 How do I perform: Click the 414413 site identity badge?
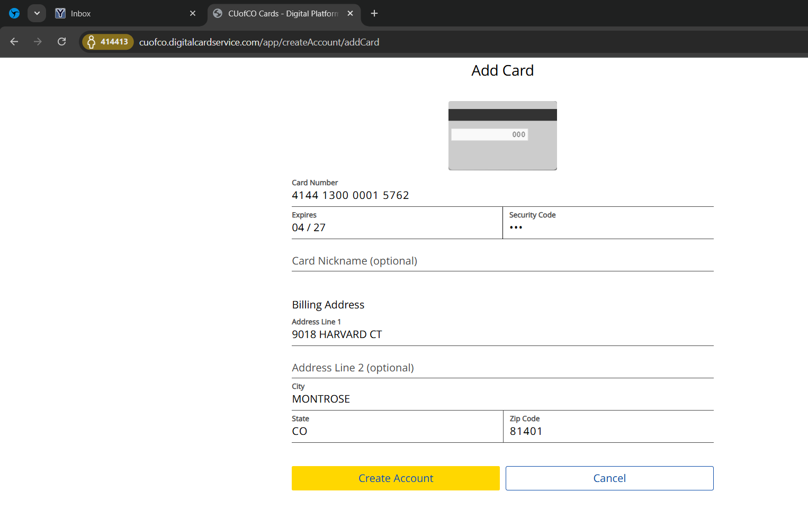click(x=108, y=42)
